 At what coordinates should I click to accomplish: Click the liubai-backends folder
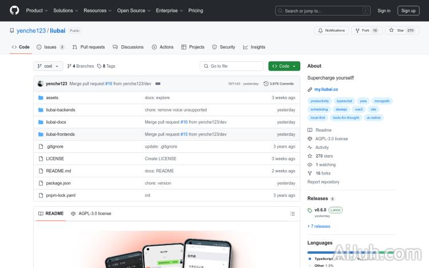pyautogui.click(x=60, y=110)
